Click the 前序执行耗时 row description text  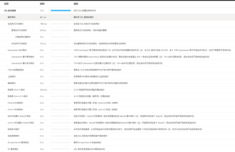[x=138, y=129]
